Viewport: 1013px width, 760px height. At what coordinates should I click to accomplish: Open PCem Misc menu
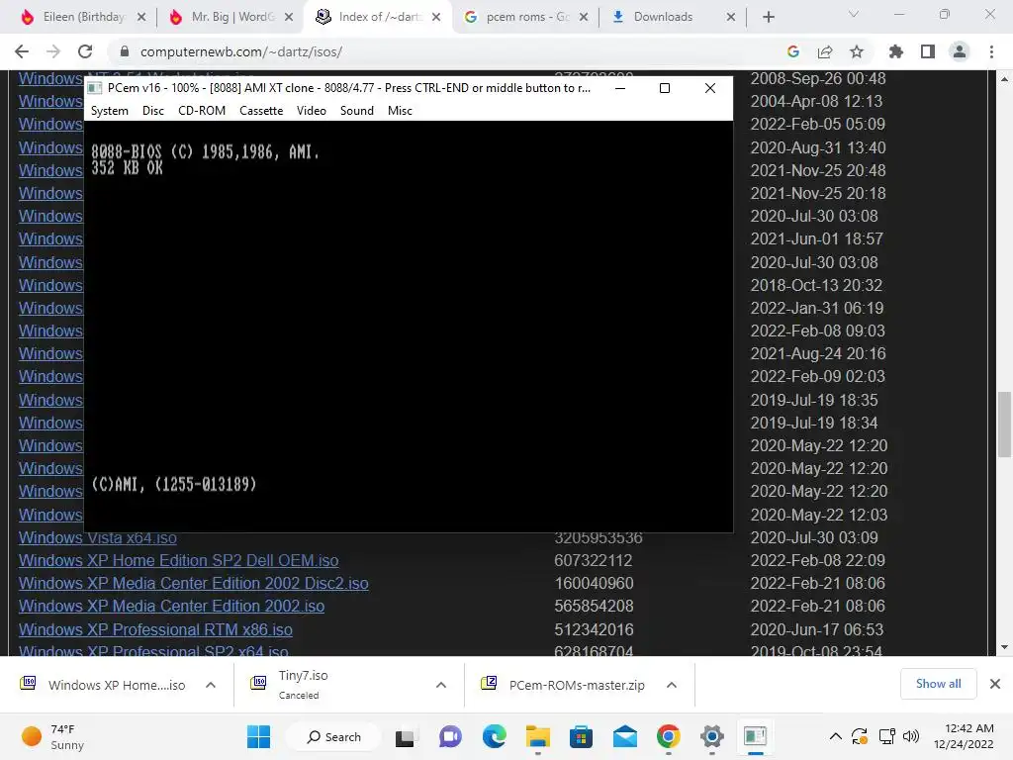[x=400, y=111]
